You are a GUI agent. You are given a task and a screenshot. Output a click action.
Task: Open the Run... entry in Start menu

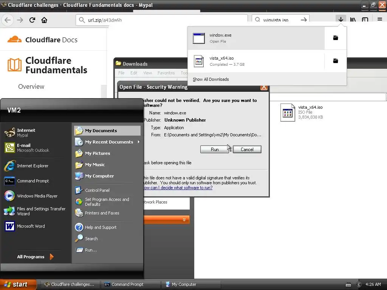(x=107, y=250)
